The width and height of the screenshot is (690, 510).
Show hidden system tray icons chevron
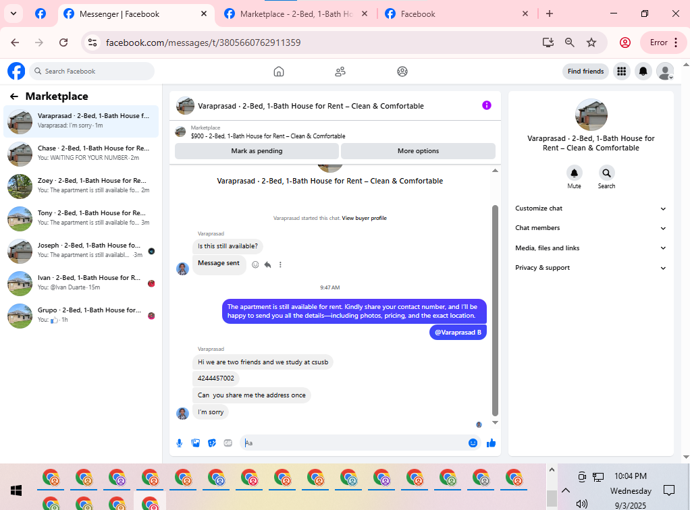coord(566,490)
